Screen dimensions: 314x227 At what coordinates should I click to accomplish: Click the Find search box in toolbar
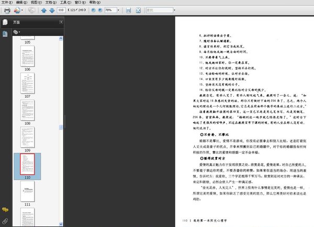tap(160, 10)
